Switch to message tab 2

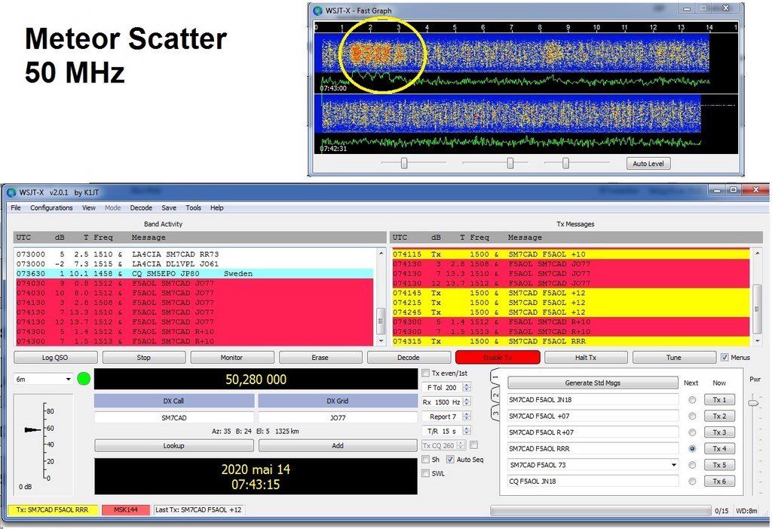coord(496,395)
